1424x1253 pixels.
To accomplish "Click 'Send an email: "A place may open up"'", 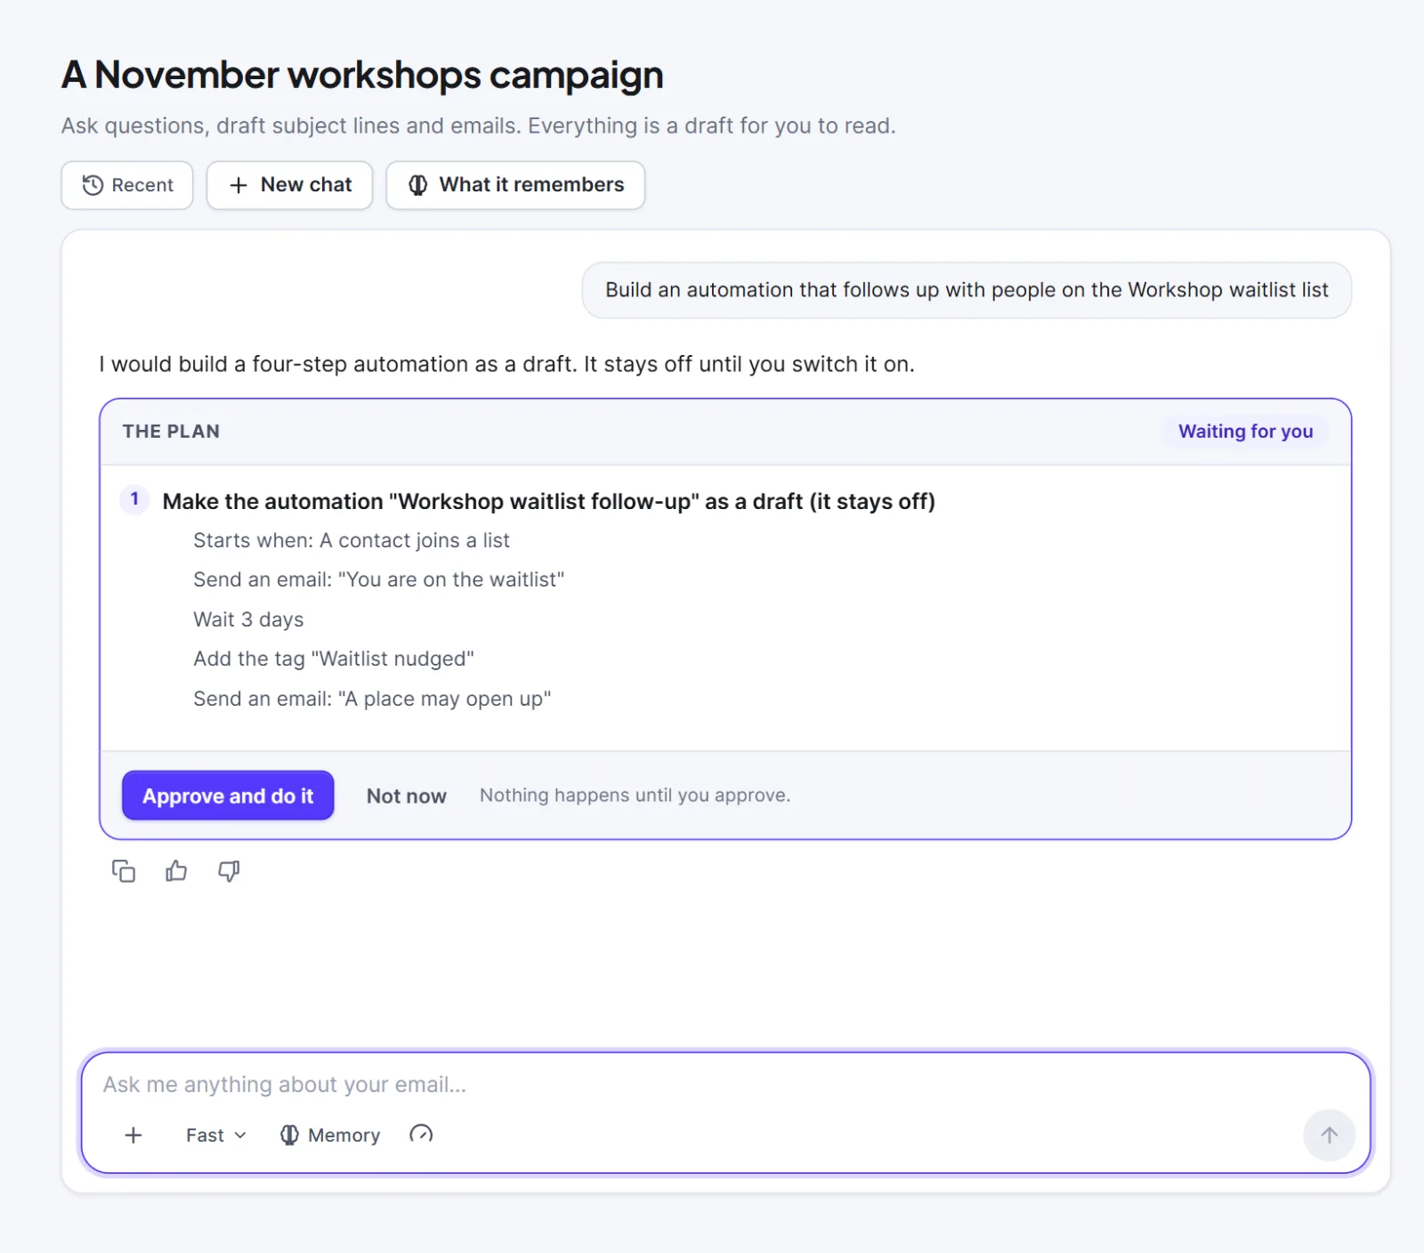I will tap(372, 699).
